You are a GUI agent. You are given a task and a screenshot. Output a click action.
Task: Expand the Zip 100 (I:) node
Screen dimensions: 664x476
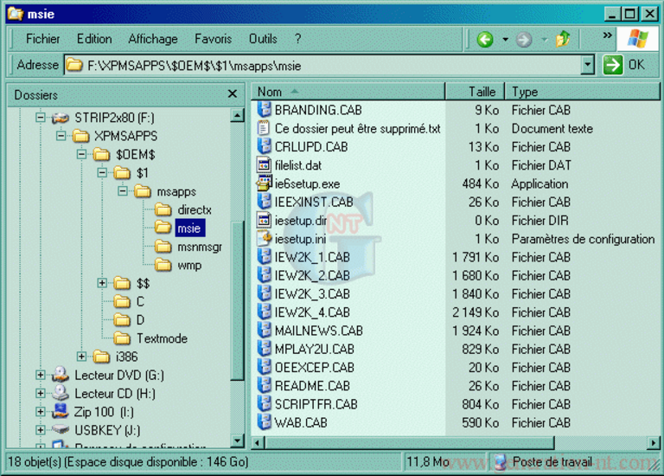pyautogui.click(x=41, y=412)
